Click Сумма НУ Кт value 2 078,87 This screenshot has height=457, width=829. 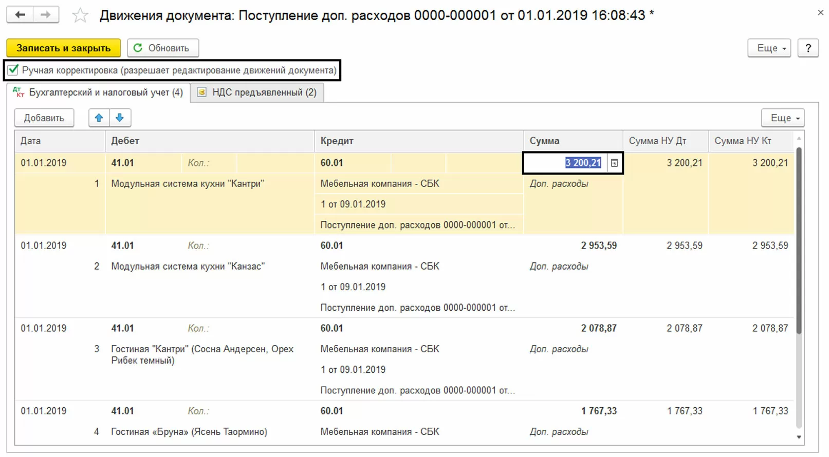[x=770, y=328]
